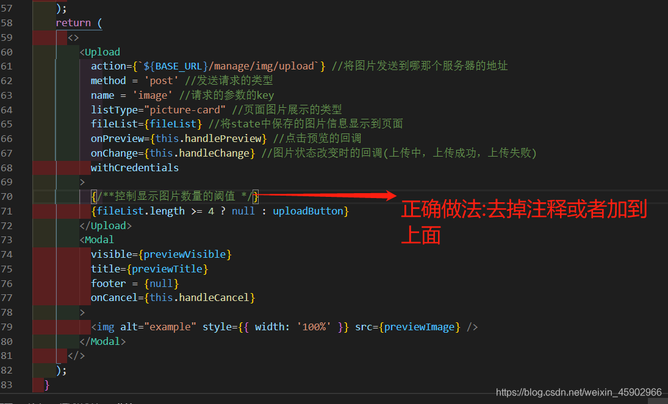Click 'fileList.length' on line 71
The height and width of the screenshot is (404, 668).
[x=140, y=211]
